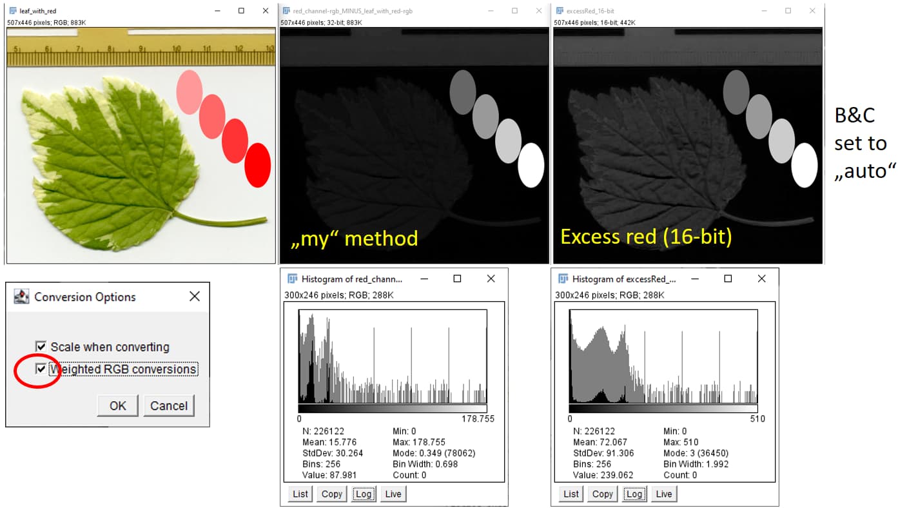Disable the Weighted RGB conversions checkbox
This screenshot has height=508, width=898.
point(42,369)
